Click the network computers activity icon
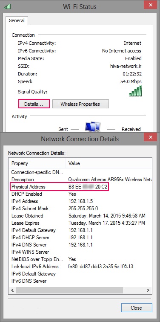This screenshot has height=322, width=160. [x=93, y=128]
